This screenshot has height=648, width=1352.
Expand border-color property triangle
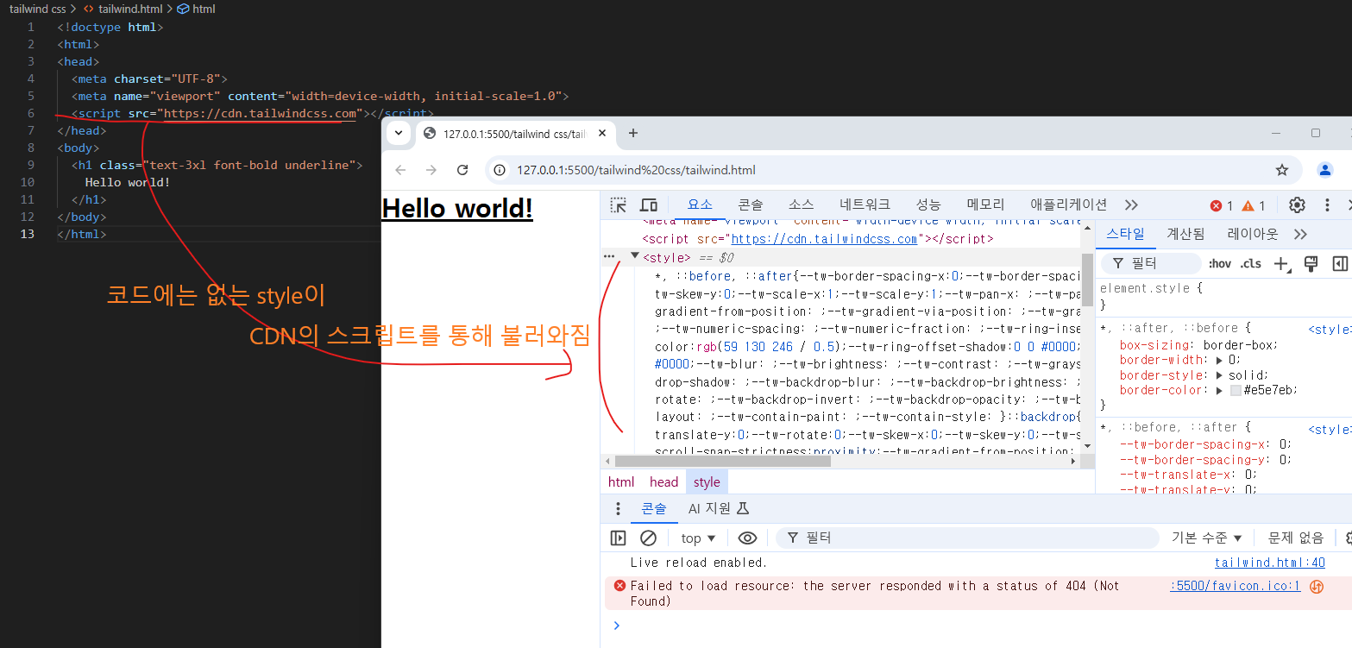coord(1219,390)
